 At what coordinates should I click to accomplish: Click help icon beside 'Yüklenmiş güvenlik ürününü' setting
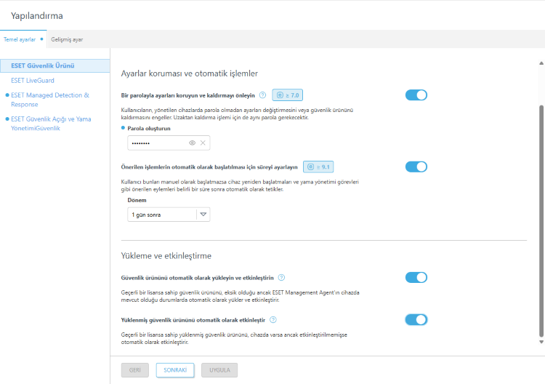tap(272, 319)
